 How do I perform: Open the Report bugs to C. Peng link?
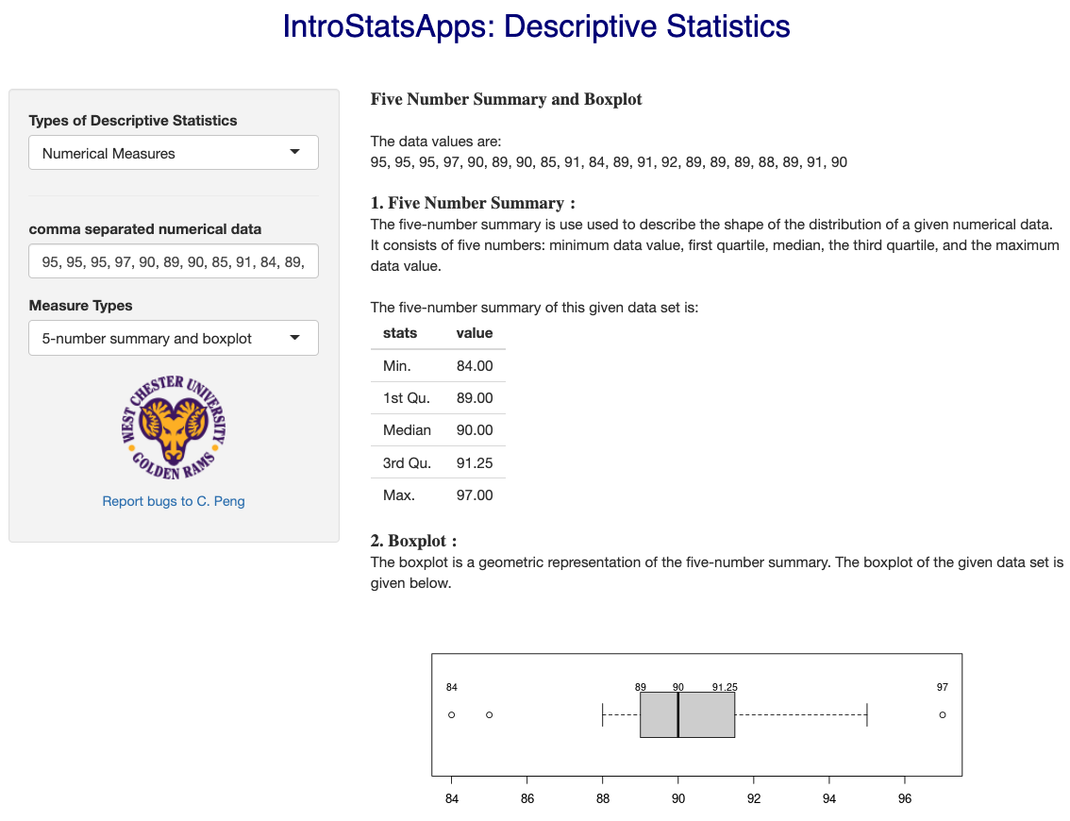174,501
